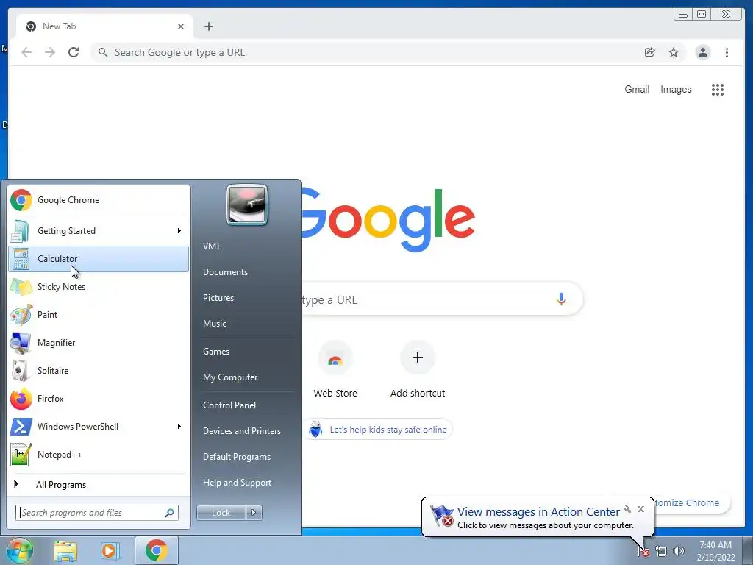Image resolution: width=753 pixels, height=565 pixels.
Task: Launch Notepad++ from Start menu
Action: [99, 455]
